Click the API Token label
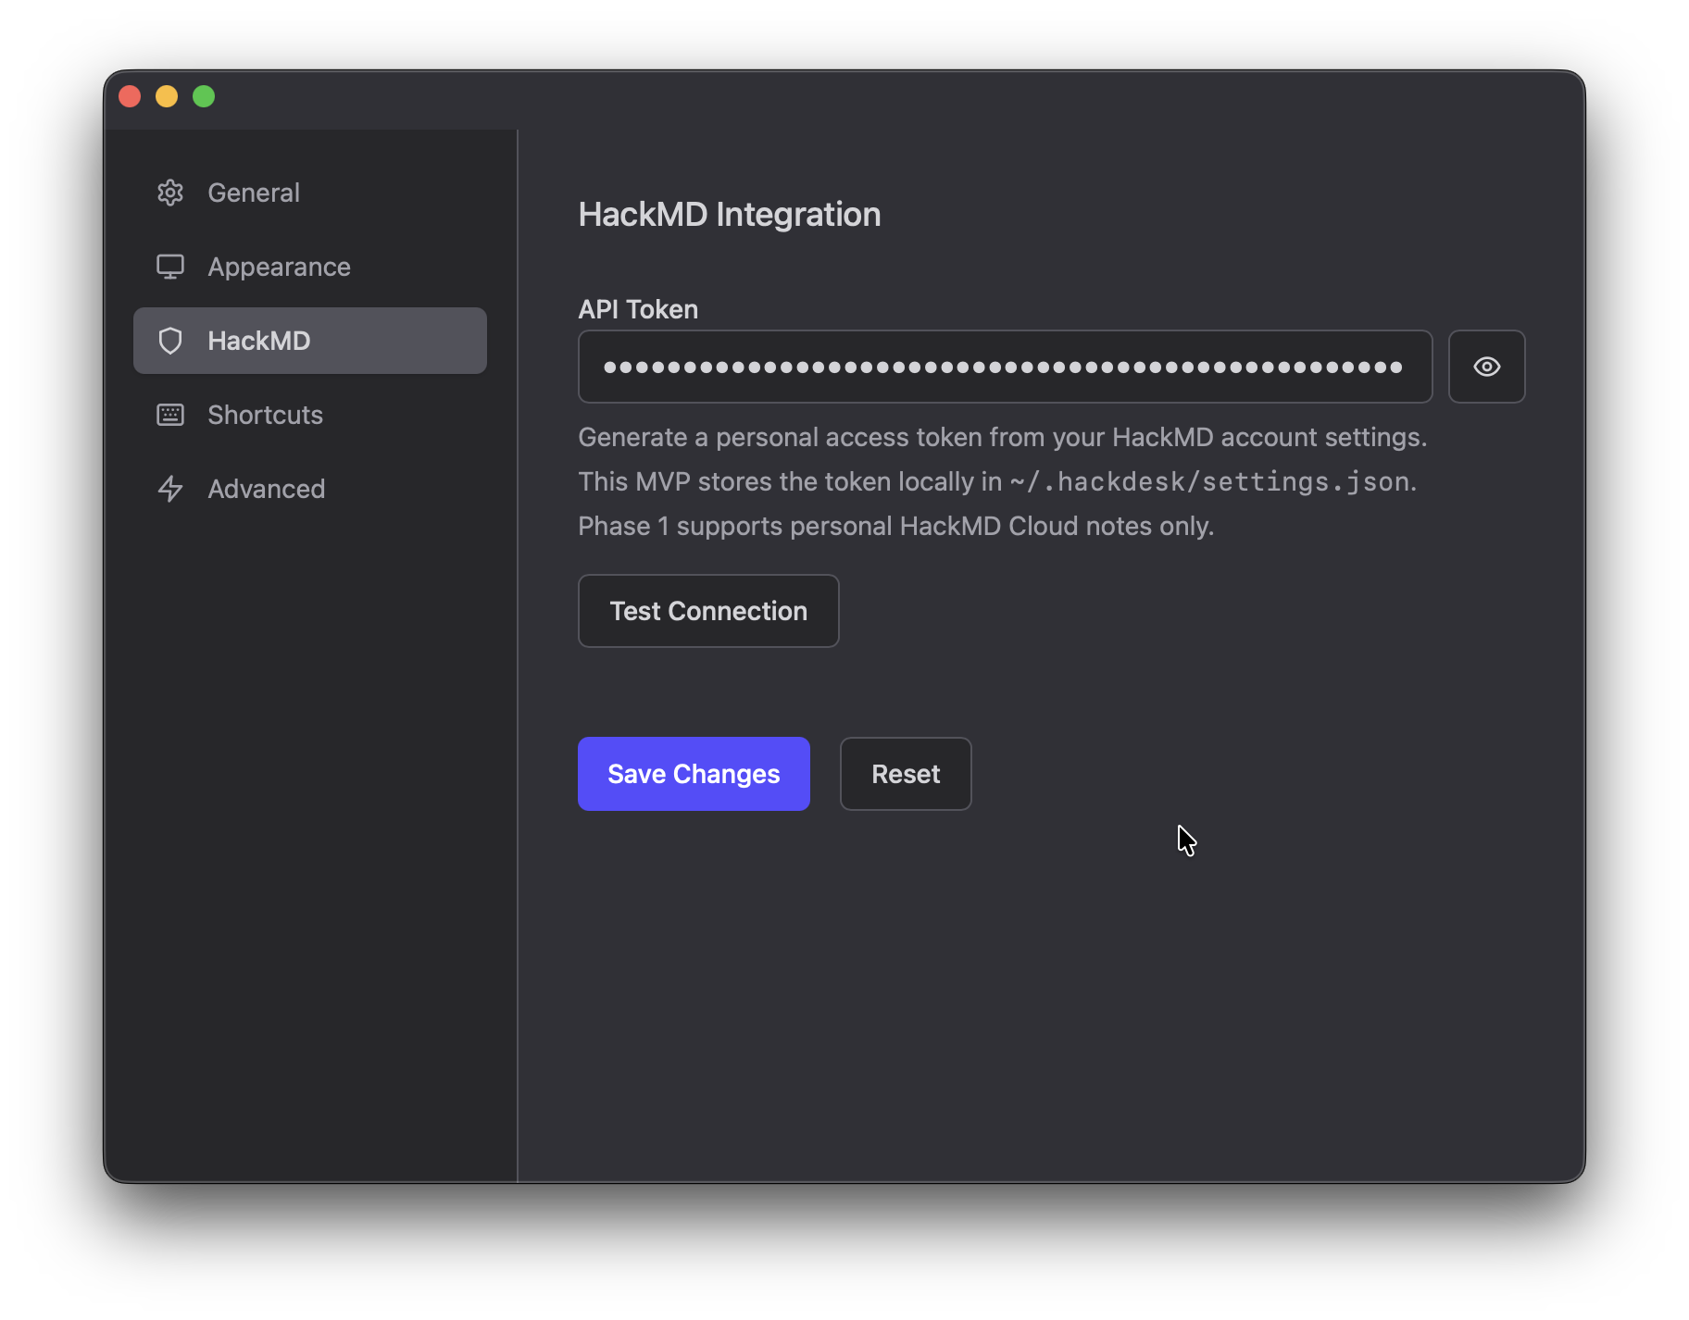This screenshot has width=1689, height=1320. click(638, 309)
